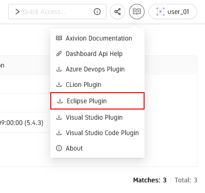Click the 'Total: 3' text
Viewport: 205px width, 193px height.
tap(186, 180)
